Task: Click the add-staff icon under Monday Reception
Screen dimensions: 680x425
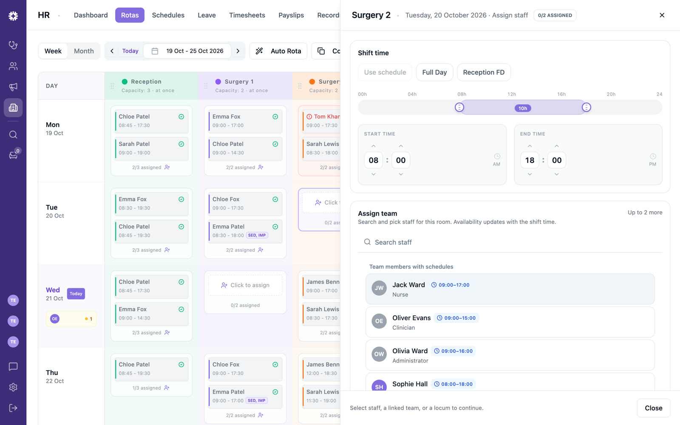Action: pyautogui.click(x=167, y=167)
